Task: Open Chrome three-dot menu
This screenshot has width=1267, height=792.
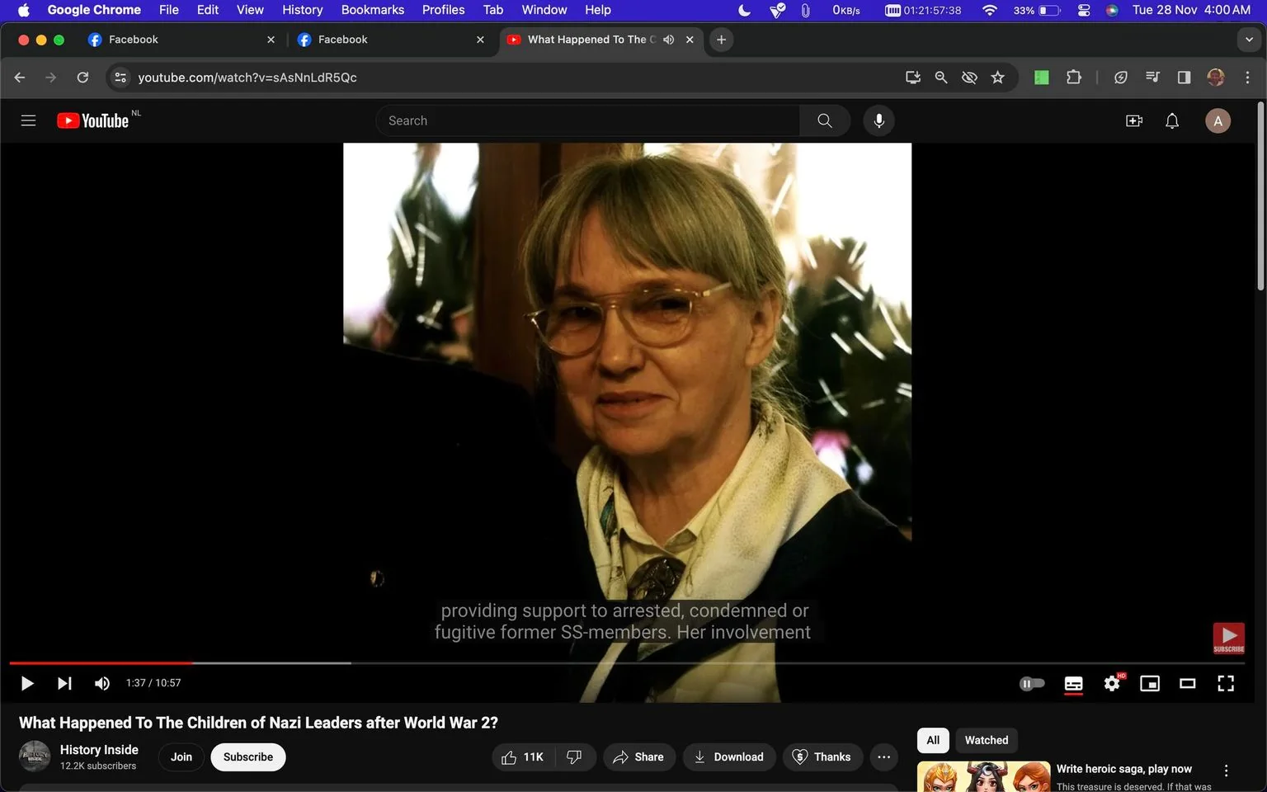Action: 1247,78
